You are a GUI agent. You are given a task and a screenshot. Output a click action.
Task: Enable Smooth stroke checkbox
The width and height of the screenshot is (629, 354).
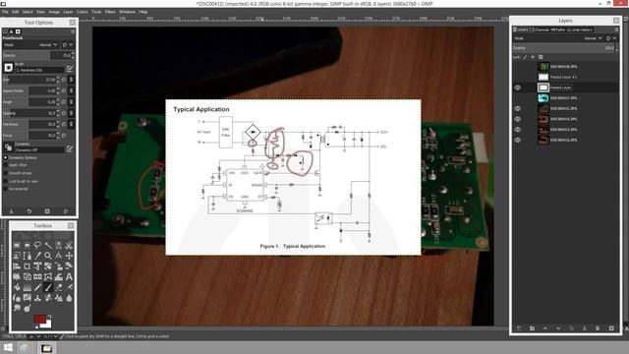pos(6,173)
